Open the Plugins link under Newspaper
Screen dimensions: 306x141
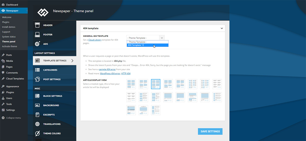[6, 22]
